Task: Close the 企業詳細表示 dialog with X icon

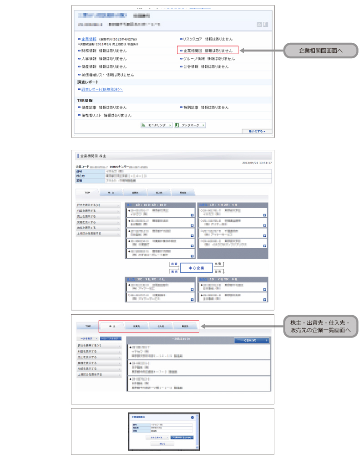Action: [x=192, y=417]
